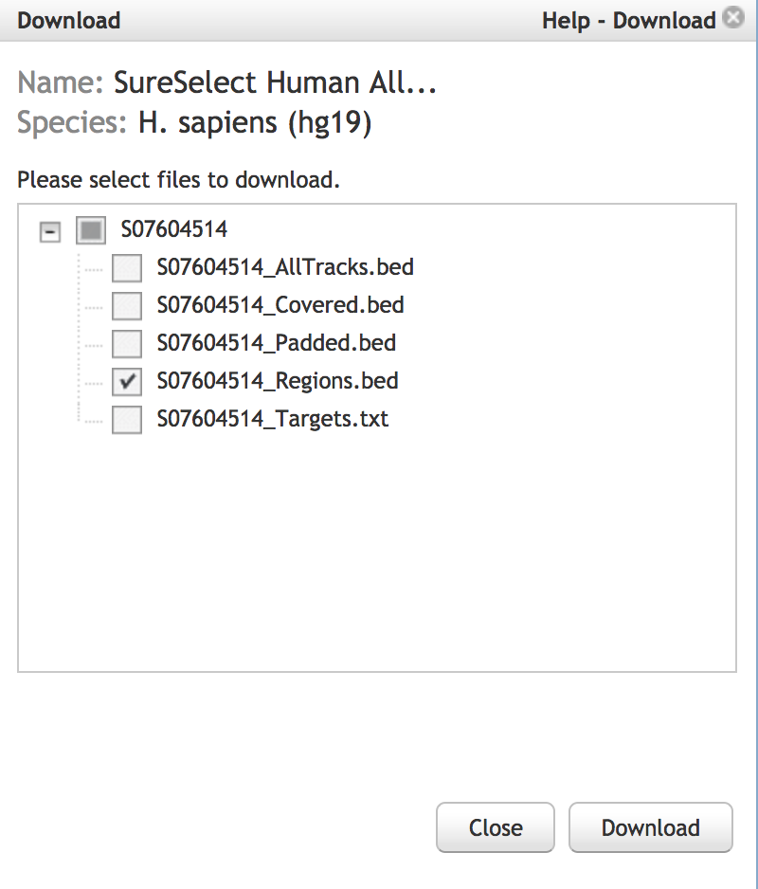Click the Close button
The width and height of the screenshot is (758, 889).
496,827
